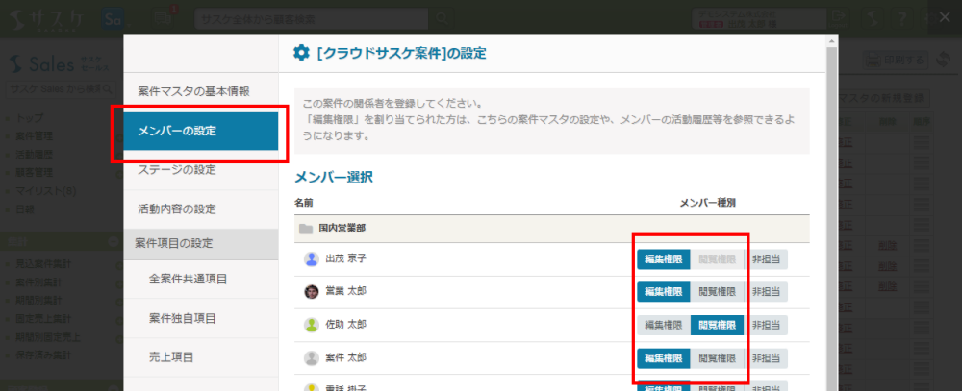This screenshot has height=391, width=962.
Task: Click the magnifier icon of the global search
Action: (442, 19)
